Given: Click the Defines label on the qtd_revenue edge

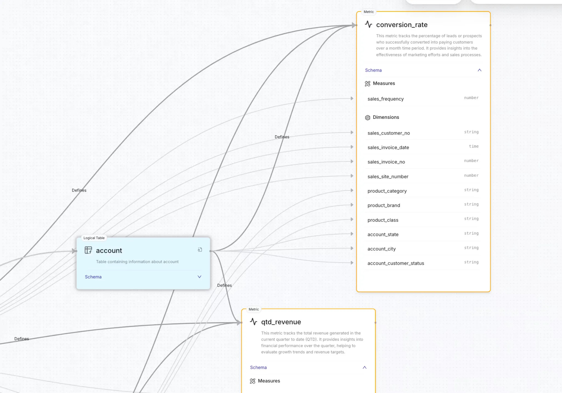Looking at the screenshot, I should click(22, 339).
